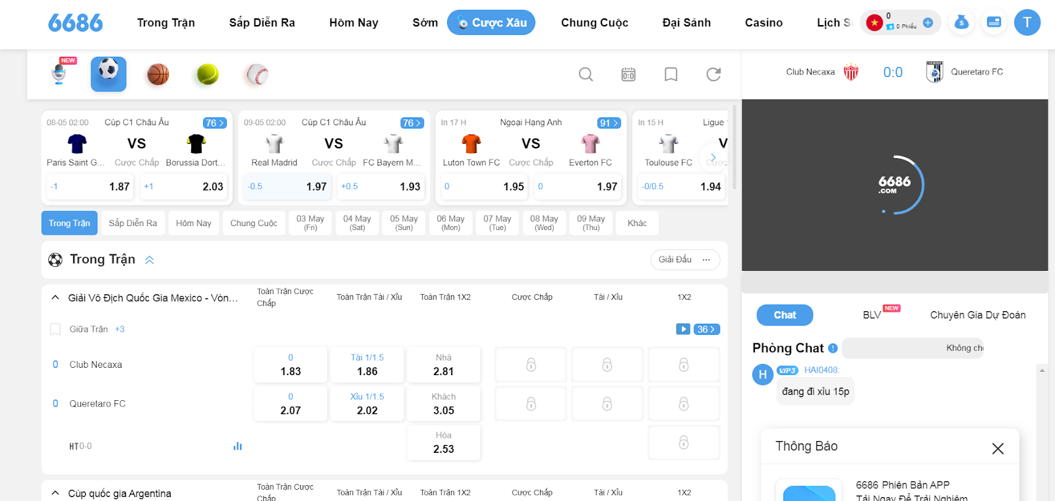
Task: Click the Giữa Trận +3 added time
Action: tap(119, 329)
